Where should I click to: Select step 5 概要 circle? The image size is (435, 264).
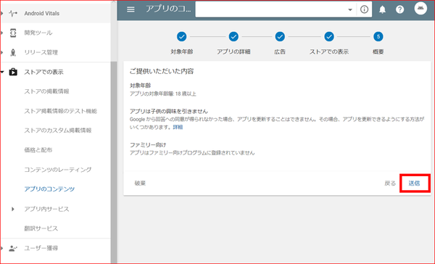click(x=378, y=36)
